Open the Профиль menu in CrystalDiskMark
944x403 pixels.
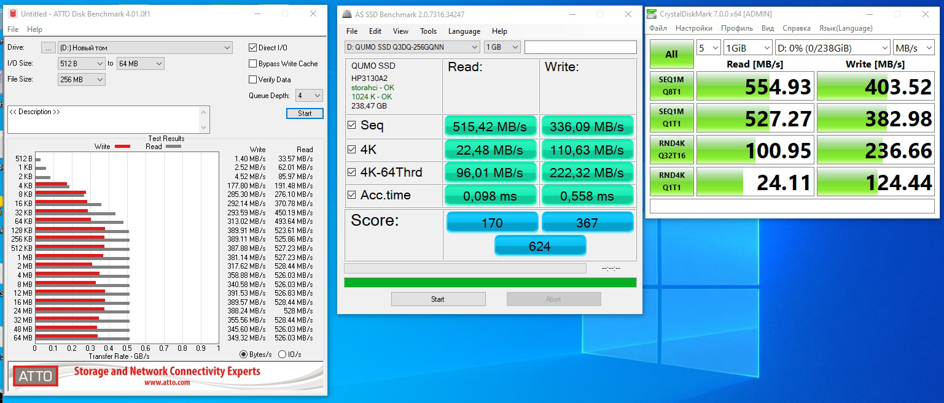click(736, 28)
